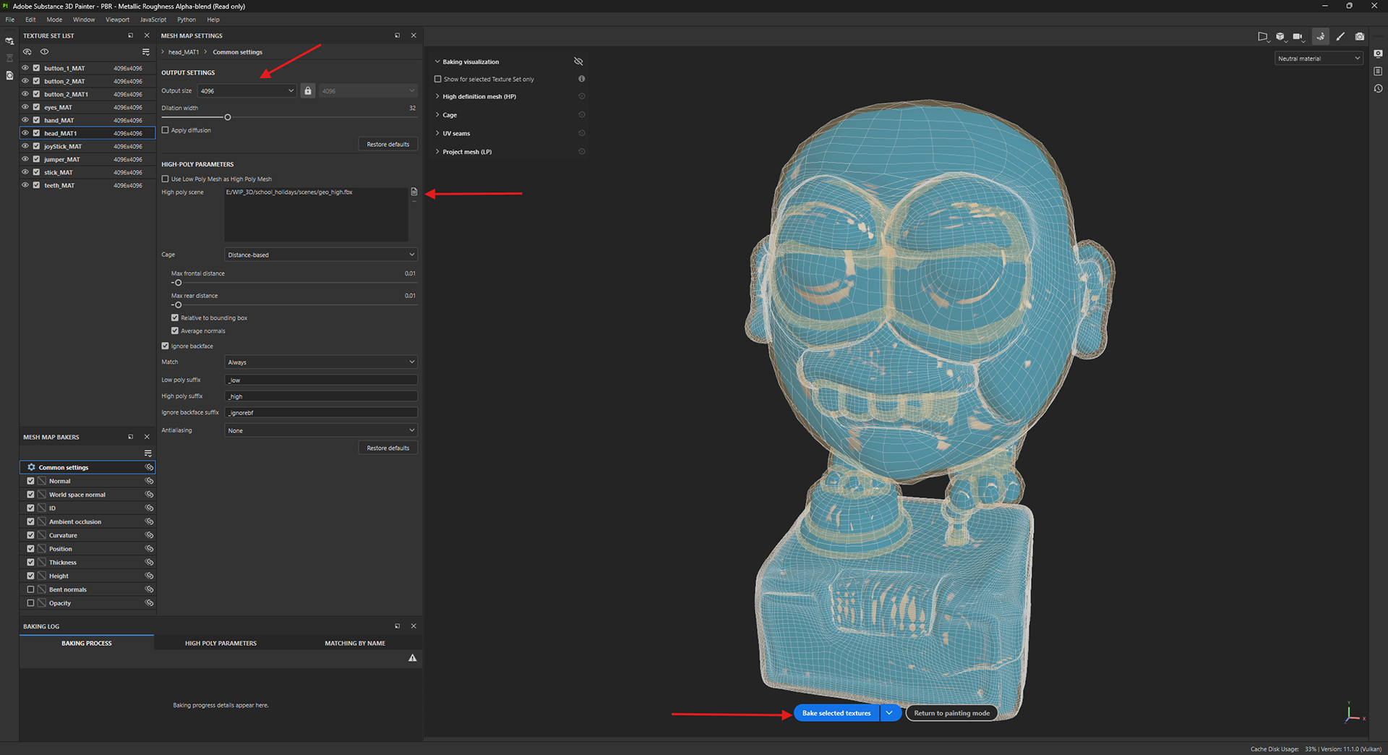1388x755 pixels.
Task: Open the display settings icon on right dock
Action: 1378,54
